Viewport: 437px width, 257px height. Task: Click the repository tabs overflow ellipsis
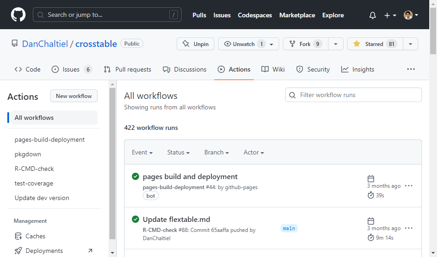click(411, 69)
